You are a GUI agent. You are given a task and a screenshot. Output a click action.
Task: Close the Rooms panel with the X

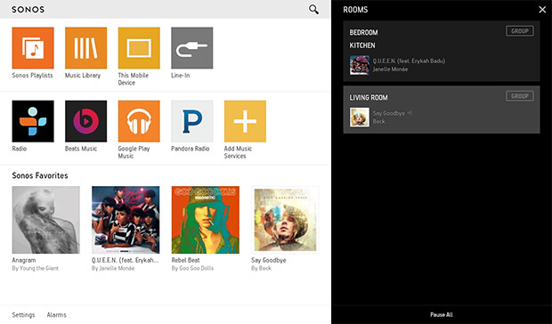(542, 10)
